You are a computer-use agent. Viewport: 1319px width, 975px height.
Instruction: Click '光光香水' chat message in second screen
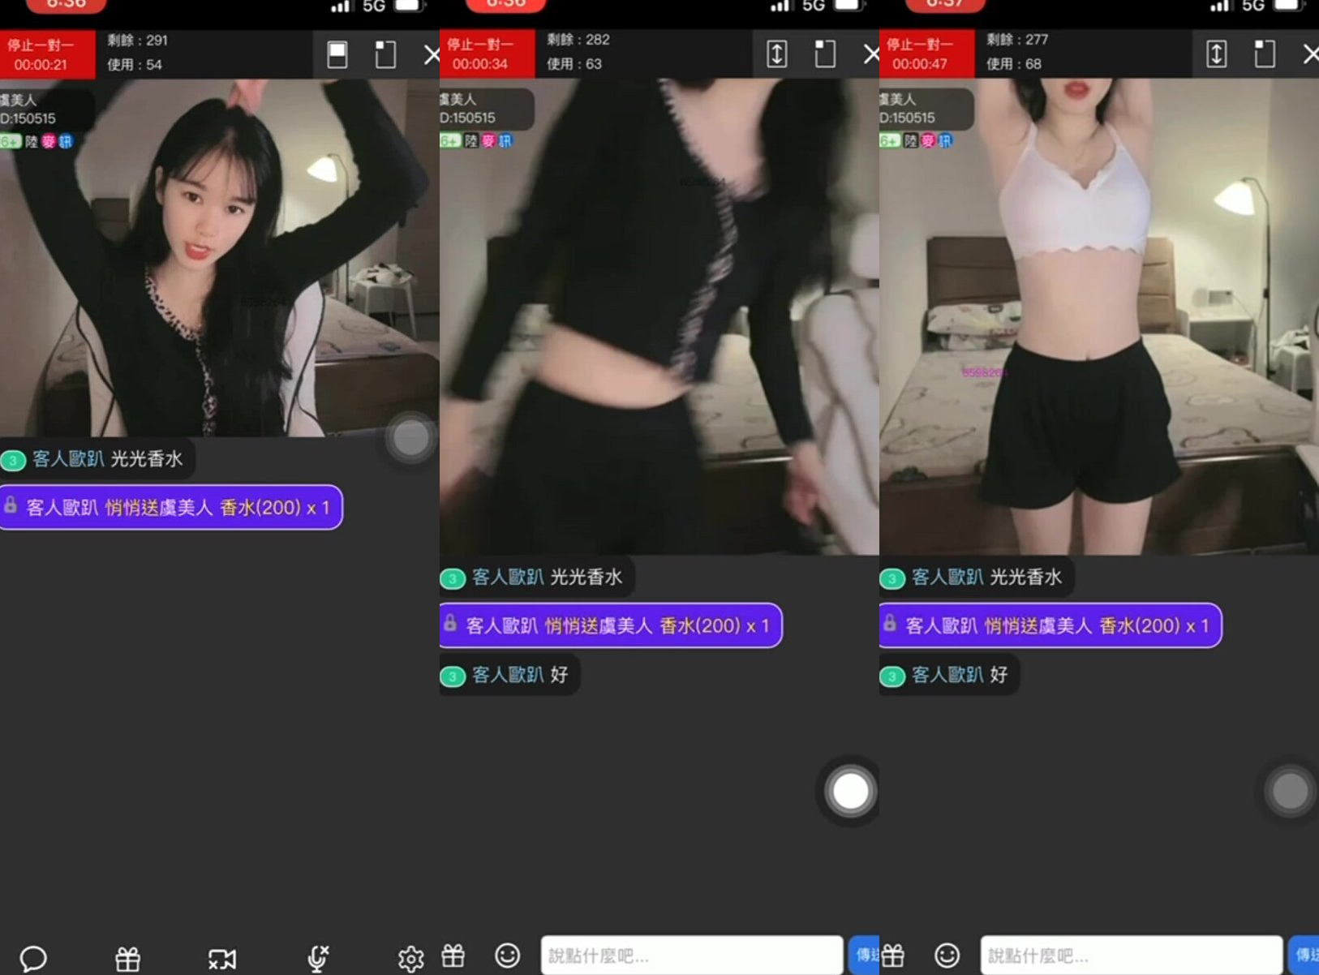pyautogui.click(x=536, y=578)
